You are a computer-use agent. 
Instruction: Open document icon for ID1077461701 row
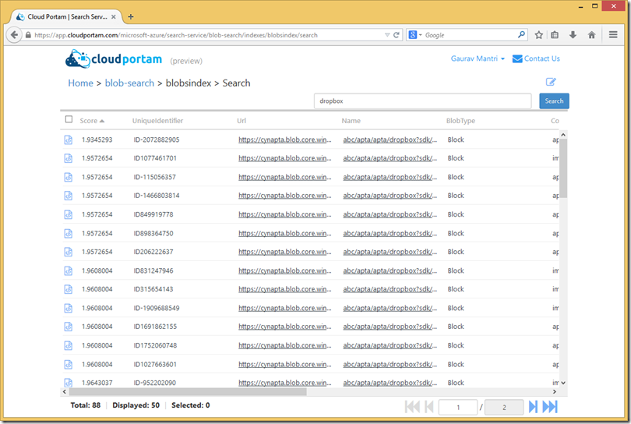pos(69,158)
